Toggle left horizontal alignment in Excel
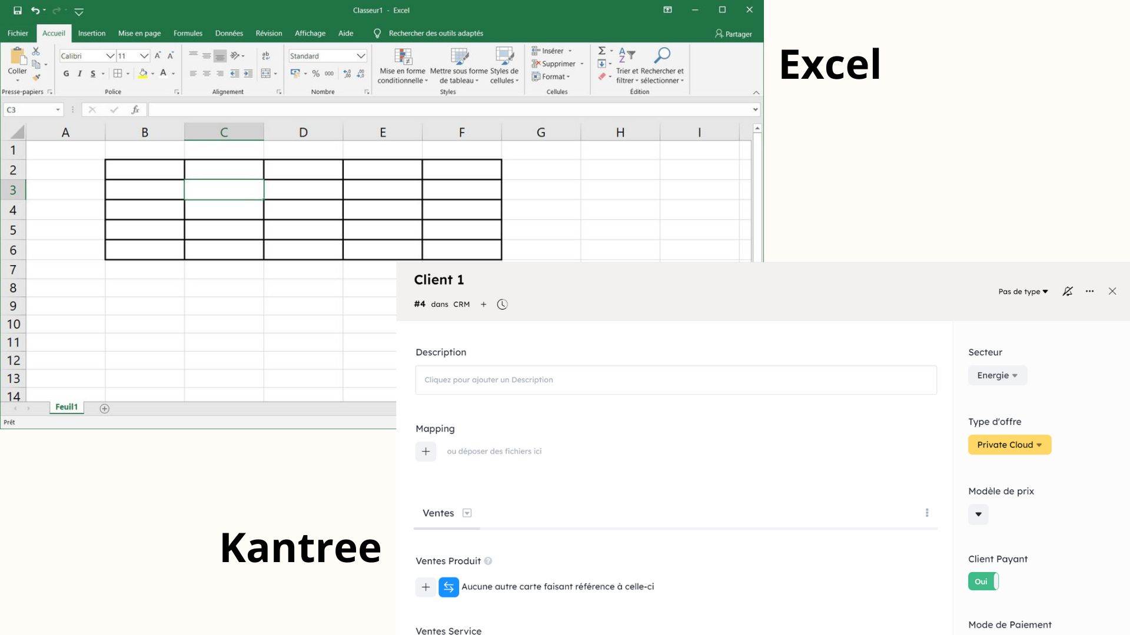The height and width of the screenshot is (635, 1130). (193, 73)
